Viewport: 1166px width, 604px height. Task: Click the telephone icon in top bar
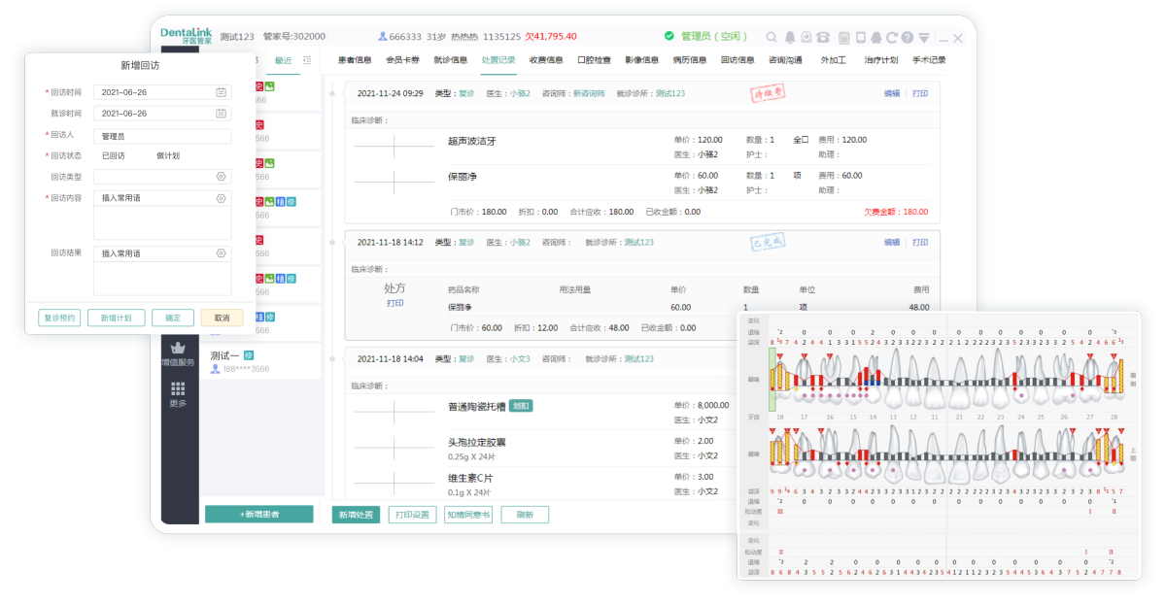[x=824, y=38]
